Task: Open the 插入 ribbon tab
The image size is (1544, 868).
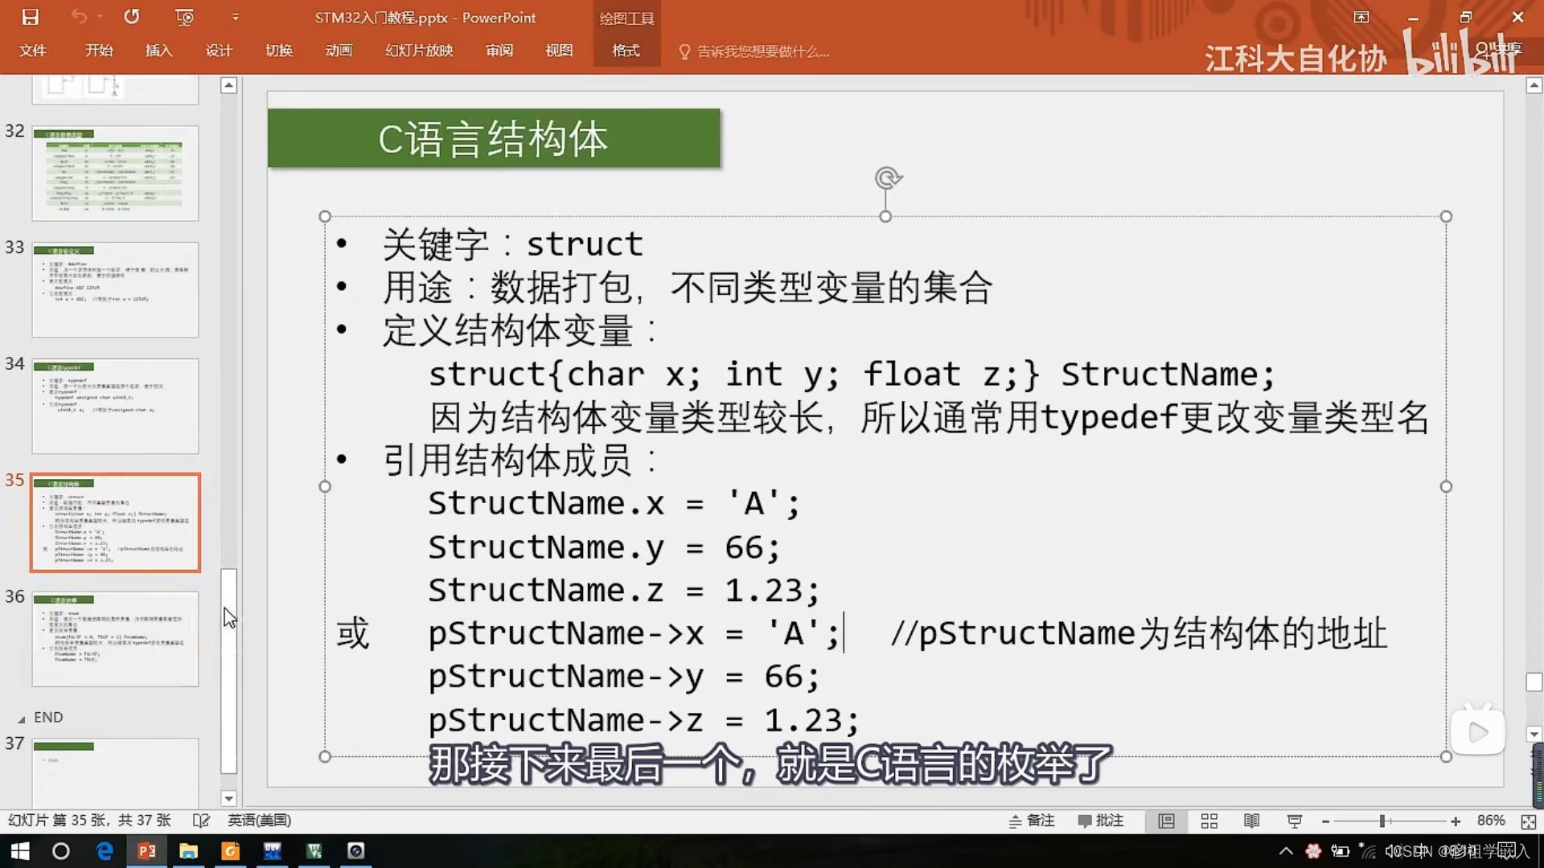Action: 158,51
